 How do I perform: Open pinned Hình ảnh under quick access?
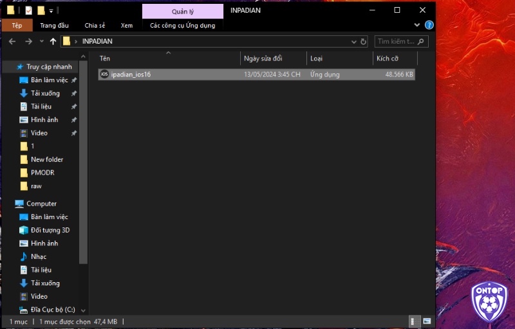click(44, 120)
